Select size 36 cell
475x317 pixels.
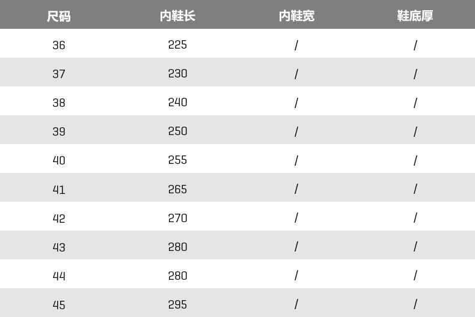pos(59,45)
